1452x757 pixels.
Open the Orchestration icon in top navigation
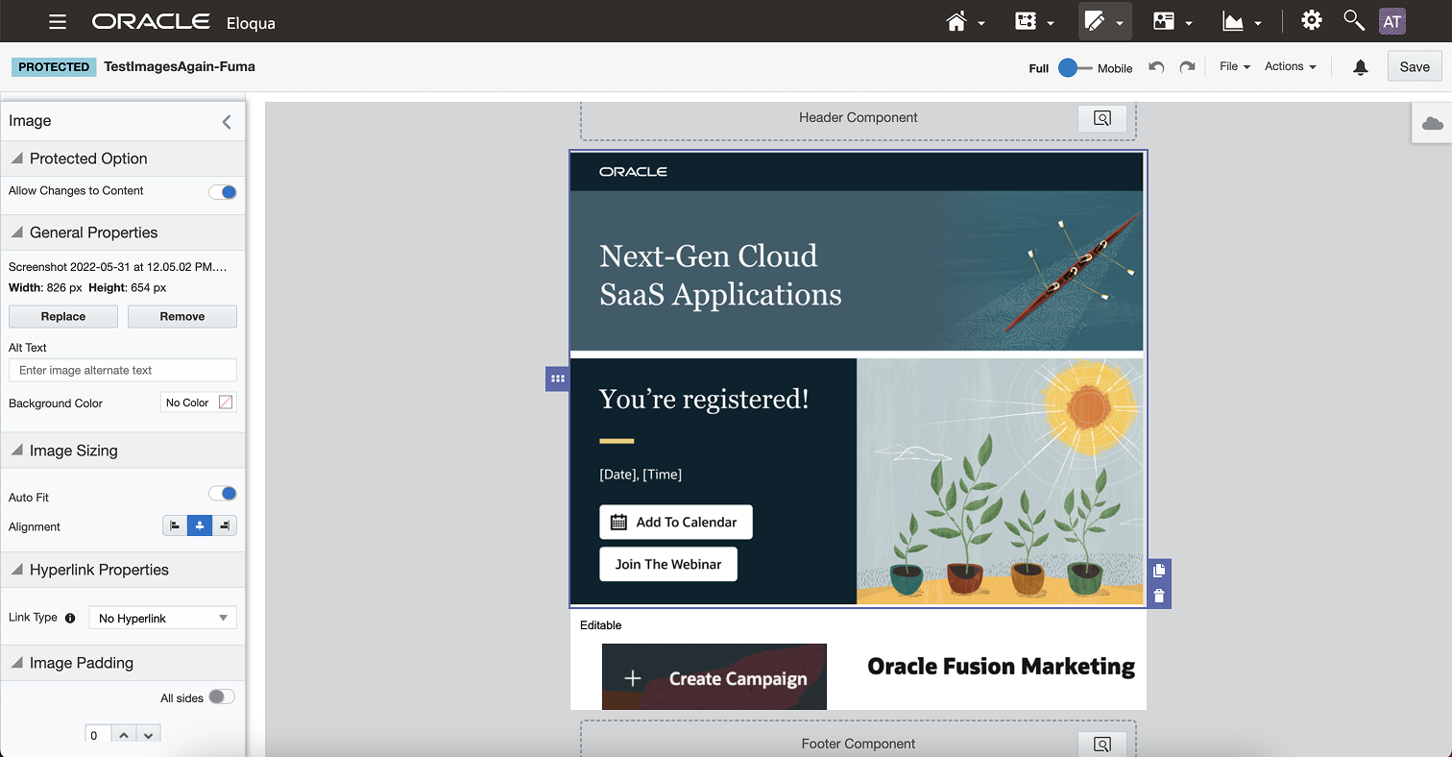pyautogui.click(x=1034, y=21)
